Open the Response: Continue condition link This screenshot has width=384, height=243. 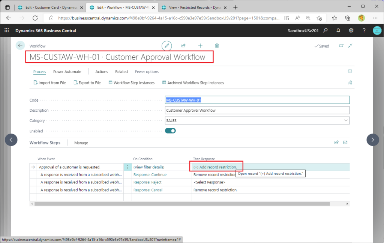[150, 175]
